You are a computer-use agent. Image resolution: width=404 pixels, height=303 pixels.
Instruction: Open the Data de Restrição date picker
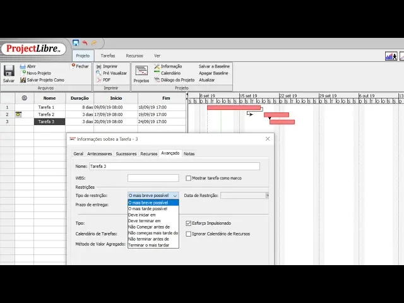click(267, 196)
